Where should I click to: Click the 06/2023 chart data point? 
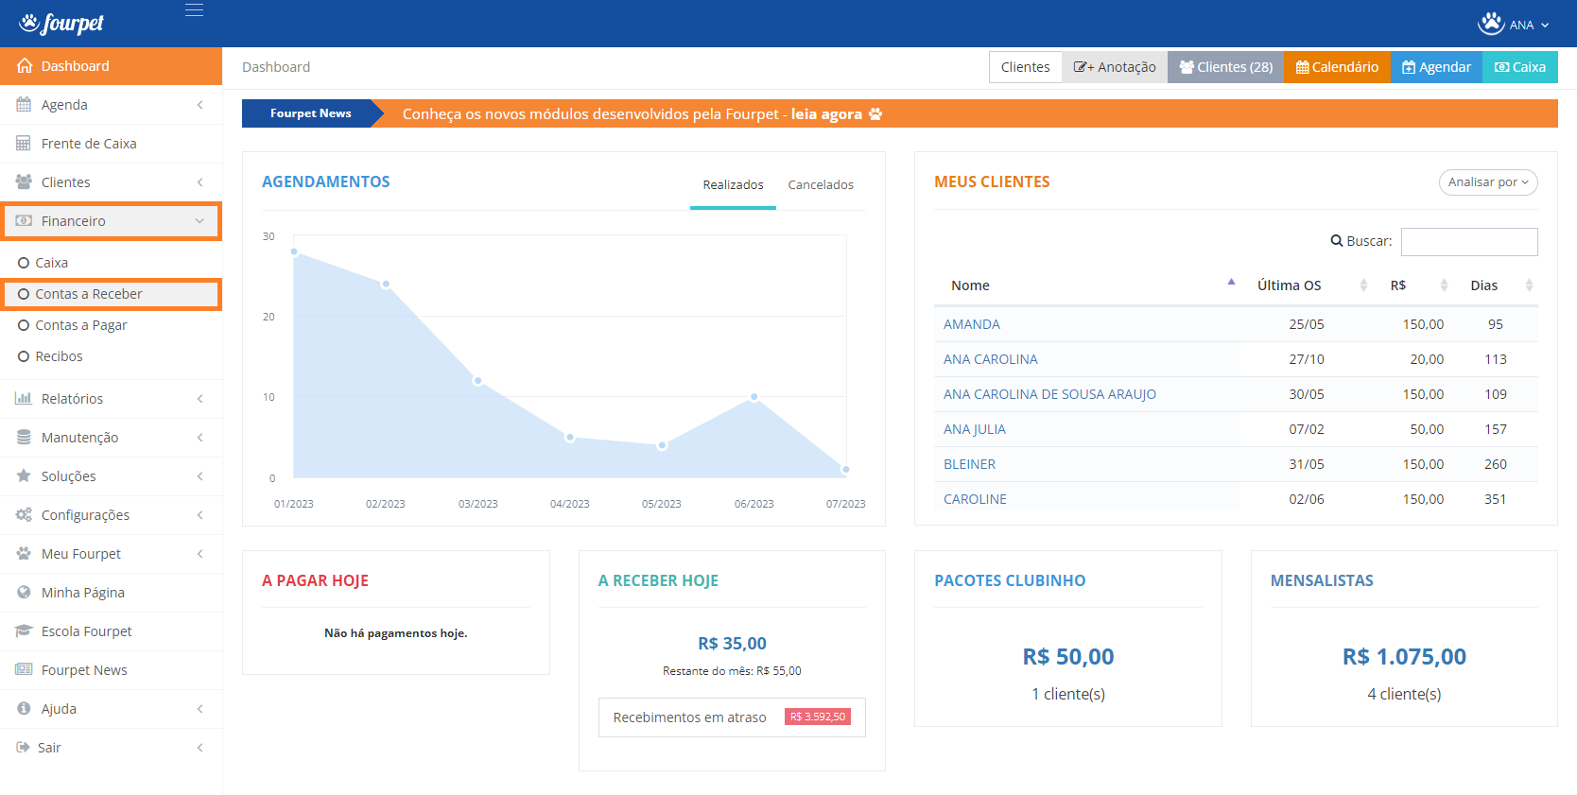click(x=754, y=397)
